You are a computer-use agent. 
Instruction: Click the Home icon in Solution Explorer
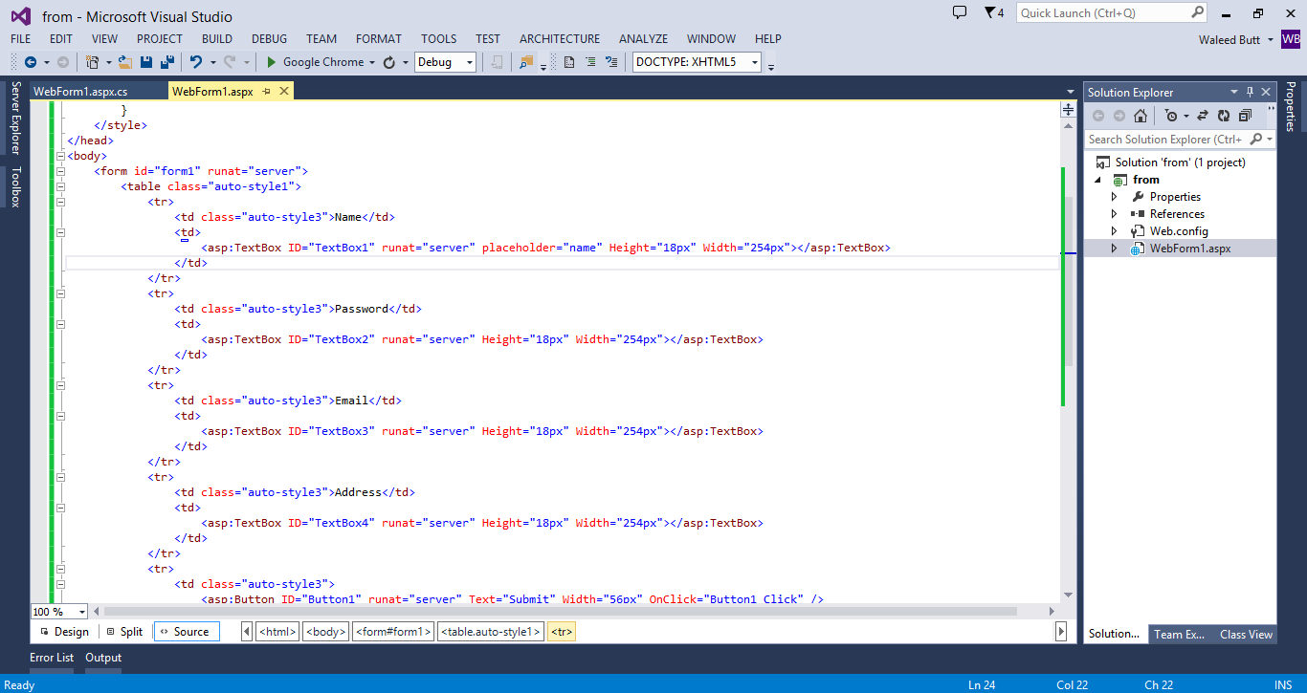tap(1140, 115)
